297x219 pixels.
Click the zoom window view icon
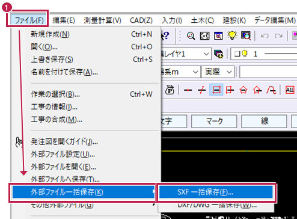(x=218, y=36)
